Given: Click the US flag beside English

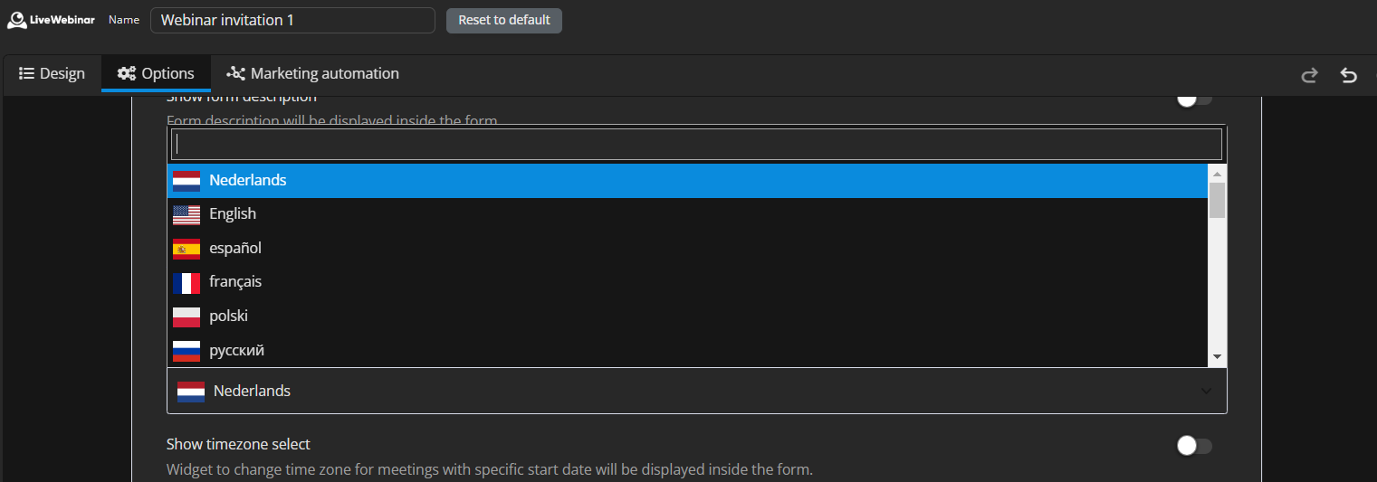Looking at the screenshot, I should pos(186,214).
